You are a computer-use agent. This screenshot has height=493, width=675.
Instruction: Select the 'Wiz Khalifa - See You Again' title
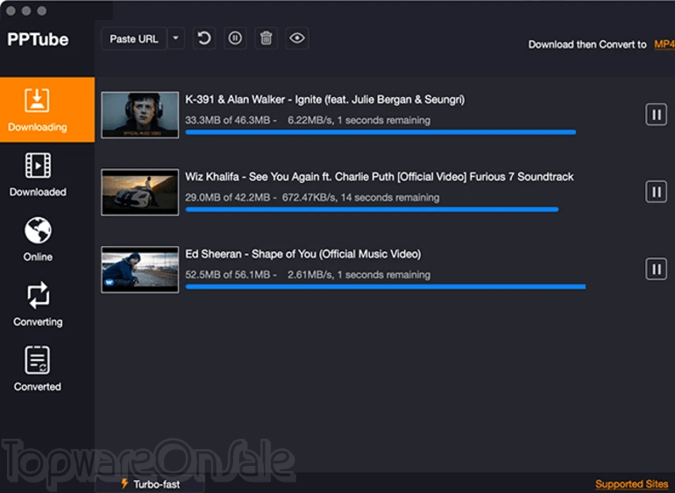coord(380,177)
